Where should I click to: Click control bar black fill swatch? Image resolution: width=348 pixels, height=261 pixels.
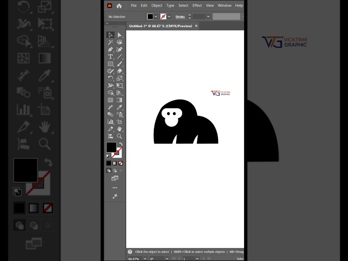click(x=150, y=16)
